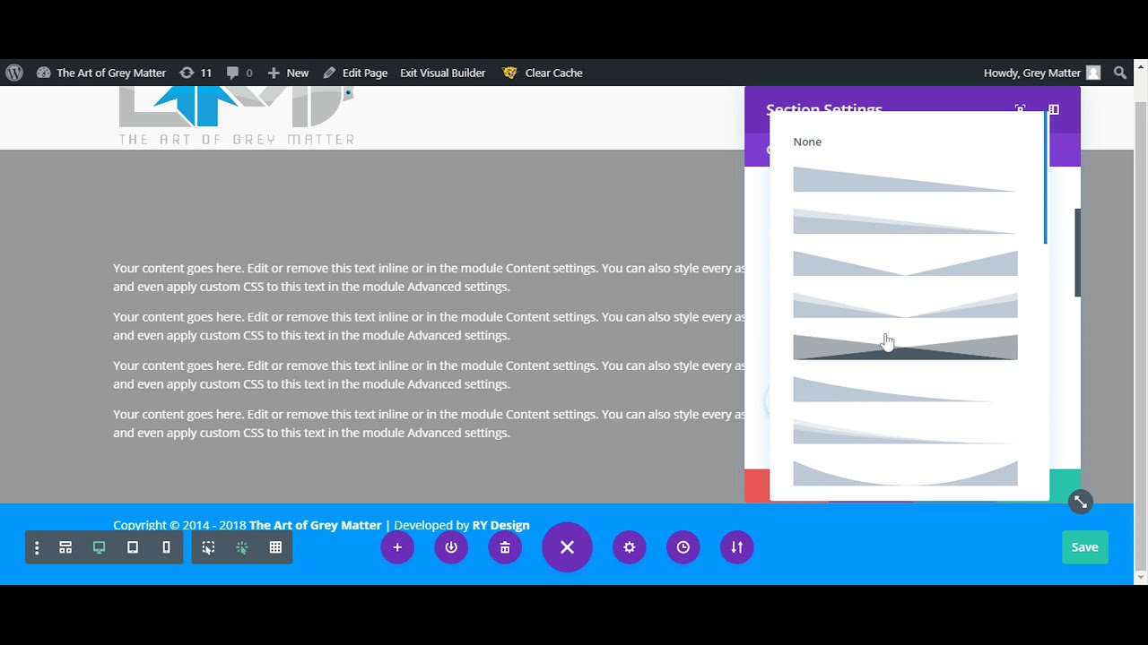Open the admin bar search icon
Image resolution: width=1148 pixels, height=645 pixels.
(1120, 73)
